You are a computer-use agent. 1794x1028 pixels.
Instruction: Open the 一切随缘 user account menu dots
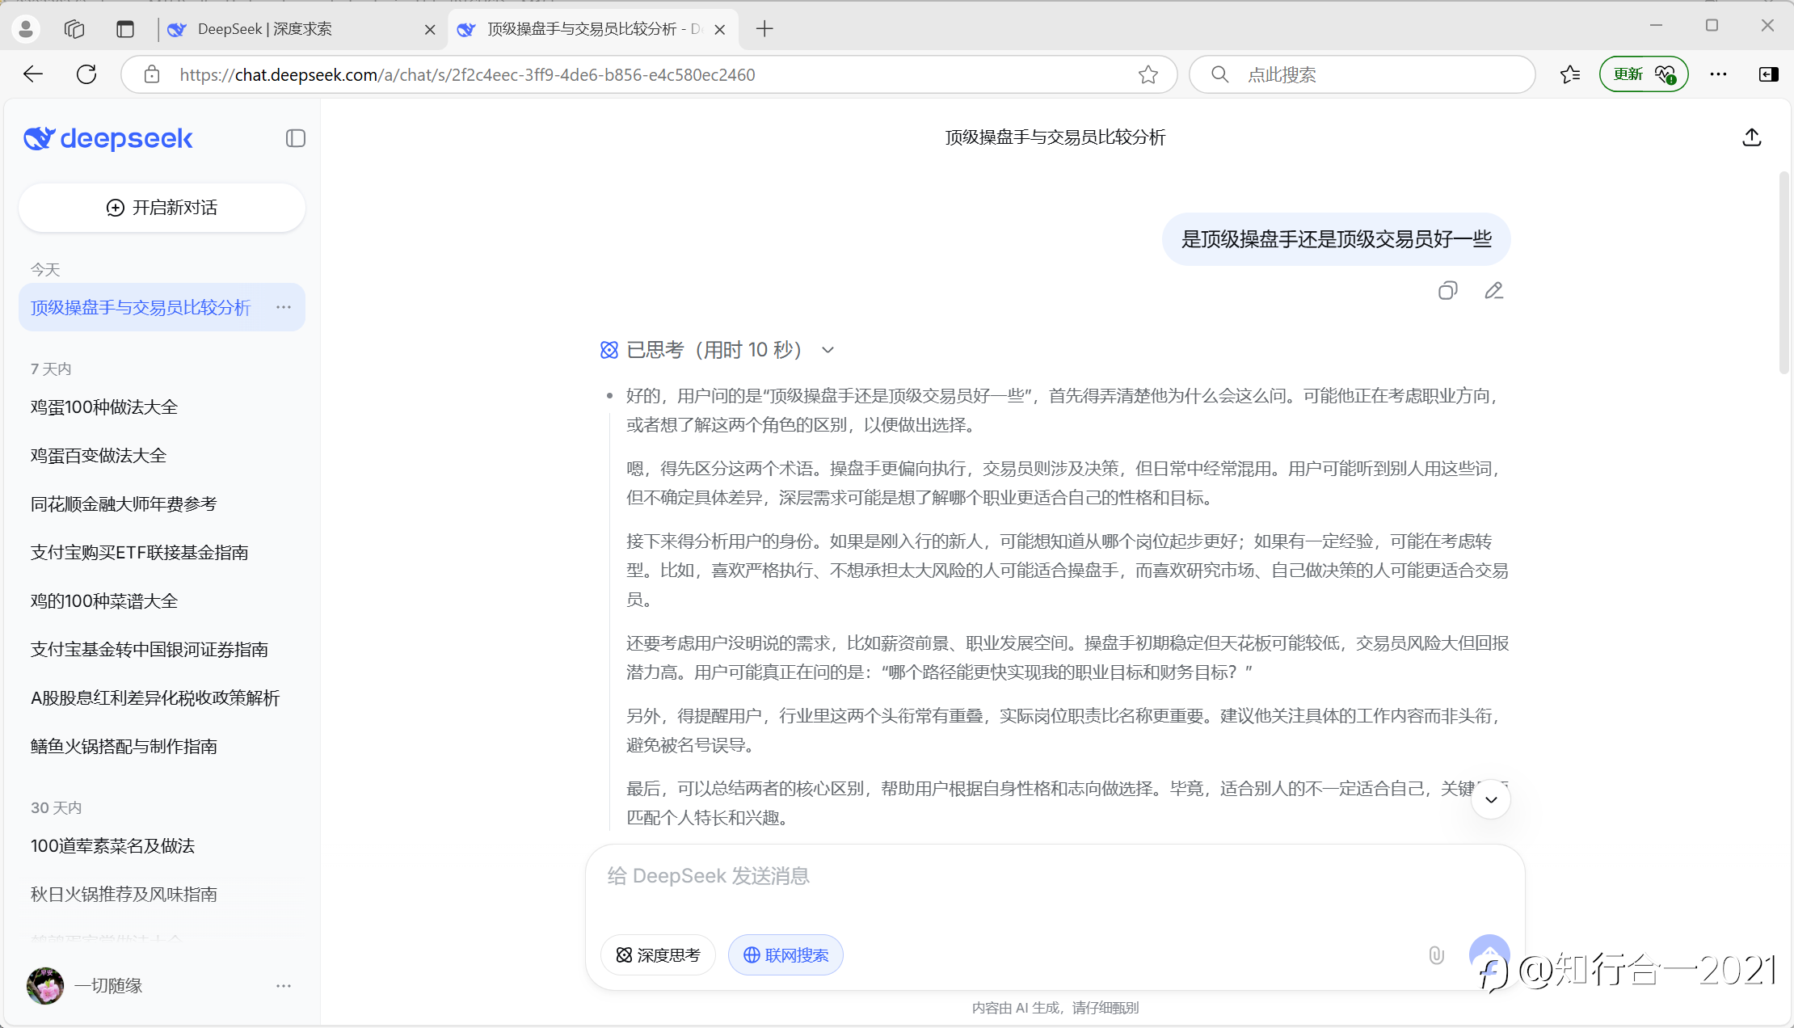(284, 986)
